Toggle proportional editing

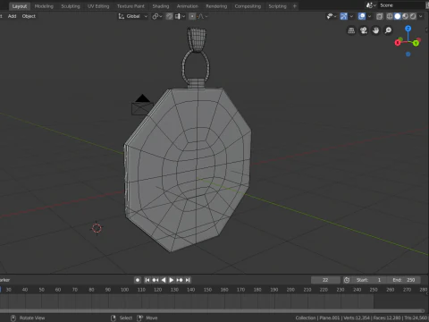point(192,16)
